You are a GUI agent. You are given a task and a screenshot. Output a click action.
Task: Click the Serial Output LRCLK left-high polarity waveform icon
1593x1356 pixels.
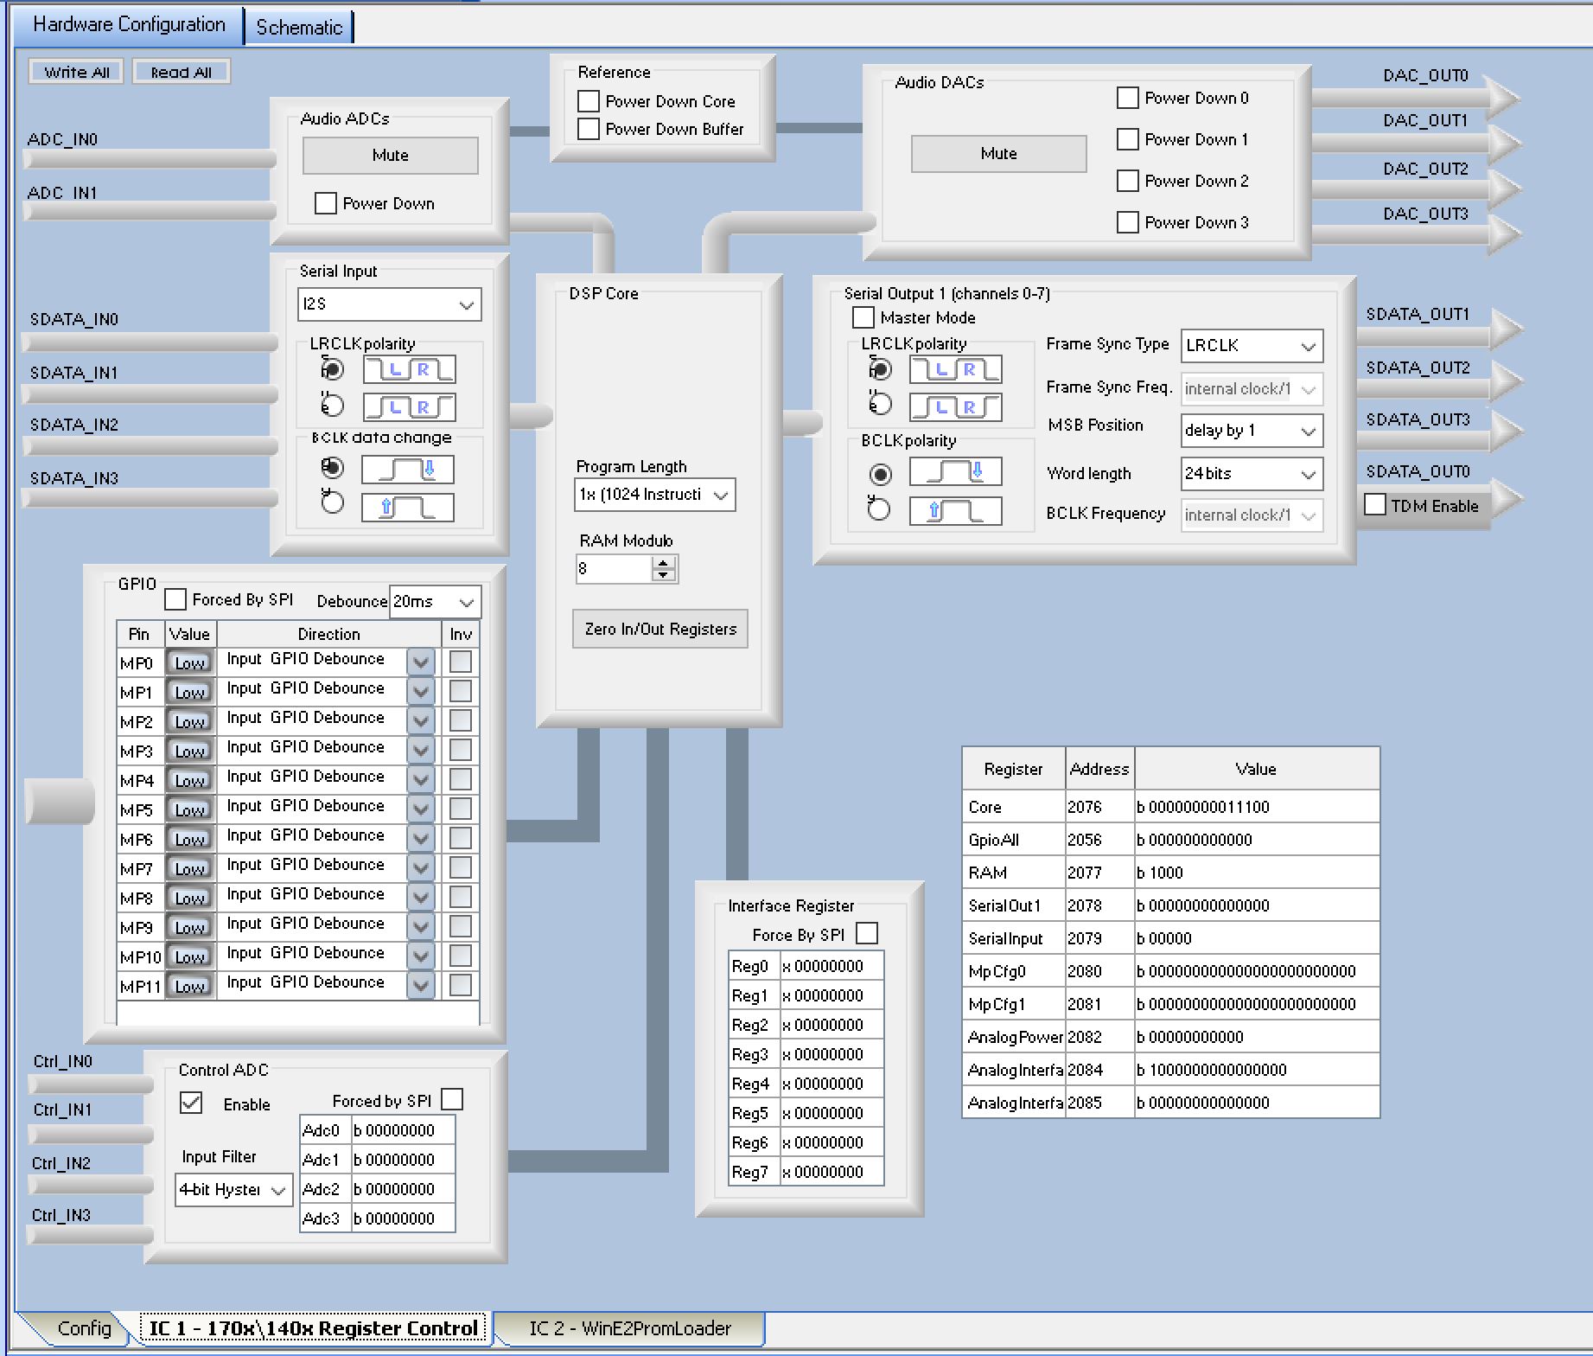tap(955, 406)
